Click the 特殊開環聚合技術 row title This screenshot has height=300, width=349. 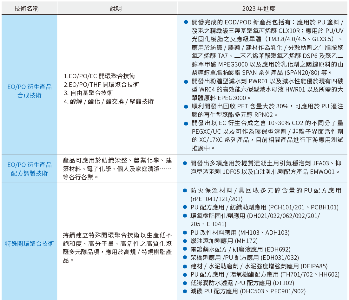[x=29, y=244]
